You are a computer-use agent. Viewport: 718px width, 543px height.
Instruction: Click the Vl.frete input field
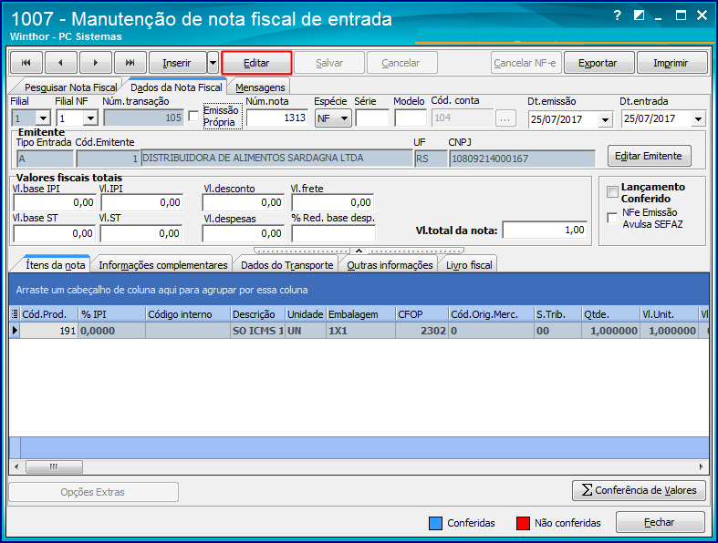tap(333, 202)
